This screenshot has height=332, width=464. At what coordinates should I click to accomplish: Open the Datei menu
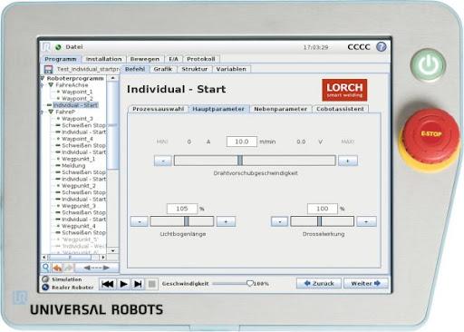coord(74,47)
